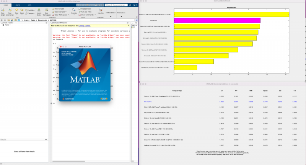Expand the Environment section dropdown
This screenshot has width=306, height=165.
click(111, 16)
